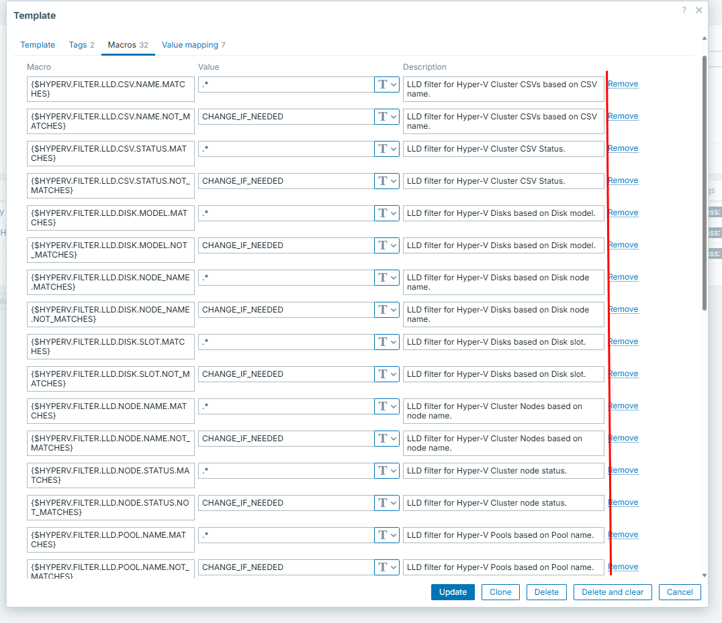722x623 pixels.
Task: Open value type dropdown for DISK.SLOT.MATCHES macro
Action: pos(386,342)
